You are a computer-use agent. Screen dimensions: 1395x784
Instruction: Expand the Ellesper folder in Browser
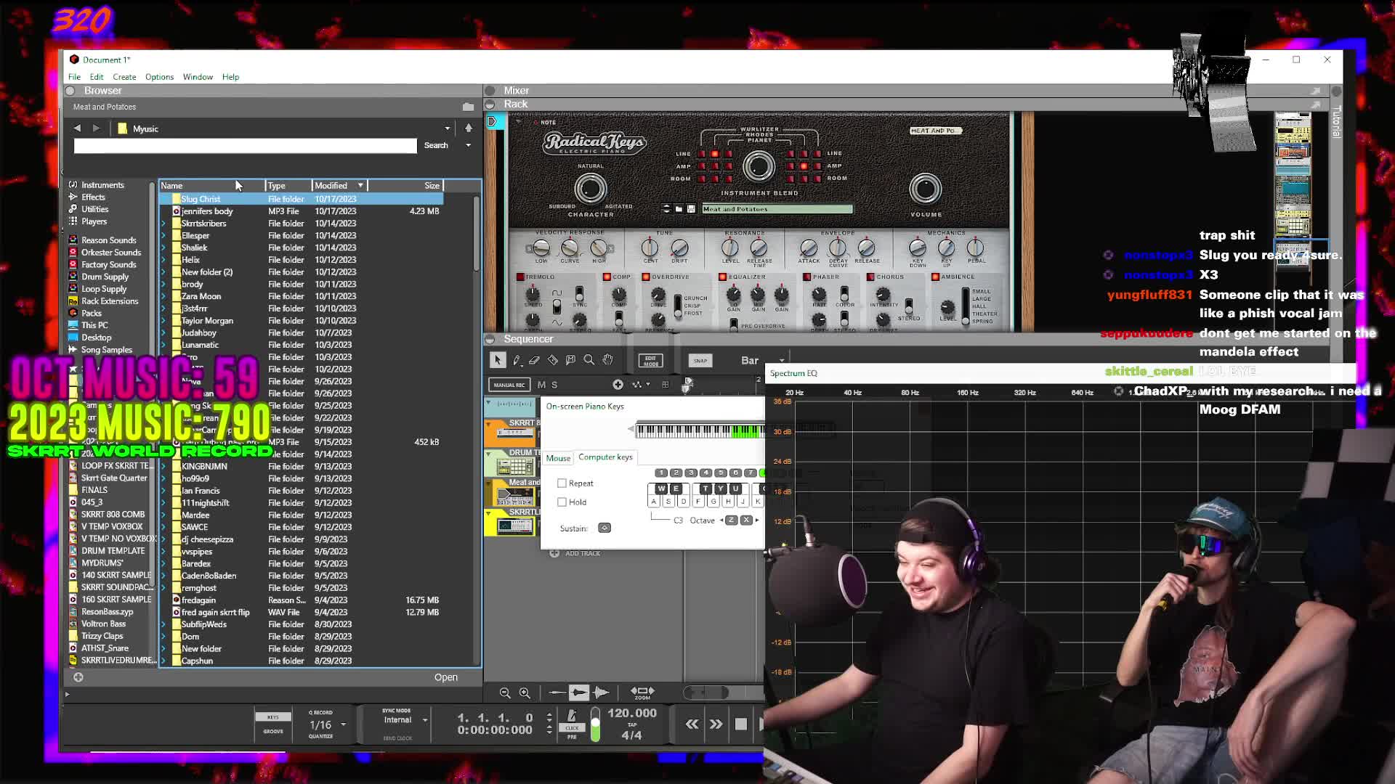coord(163,236)
